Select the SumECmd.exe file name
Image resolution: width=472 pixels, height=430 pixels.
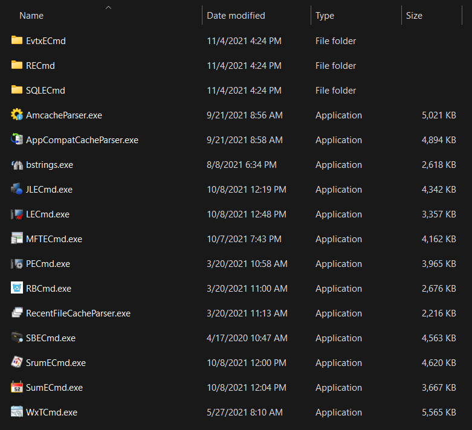pos(54,388)
